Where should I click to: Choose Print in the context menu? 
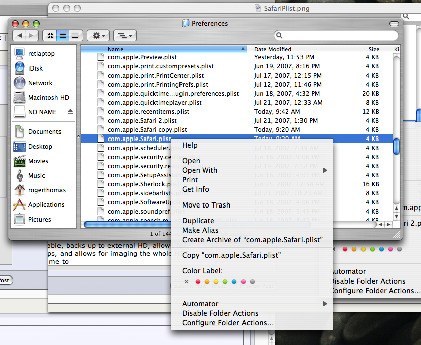click(252, 180)
